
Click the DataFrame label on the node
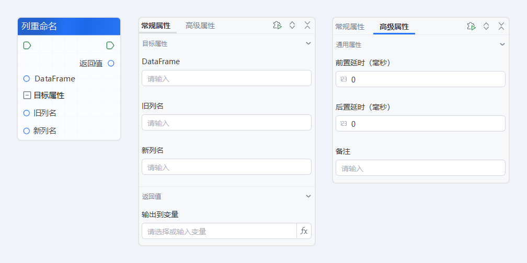pyautogui.click(x=55, y=79)
